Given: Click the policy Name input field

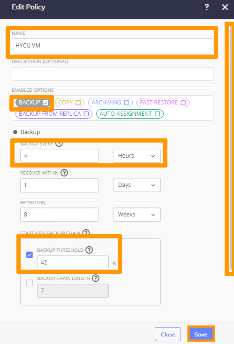Looking at the screenshot, I should [113, 46].
